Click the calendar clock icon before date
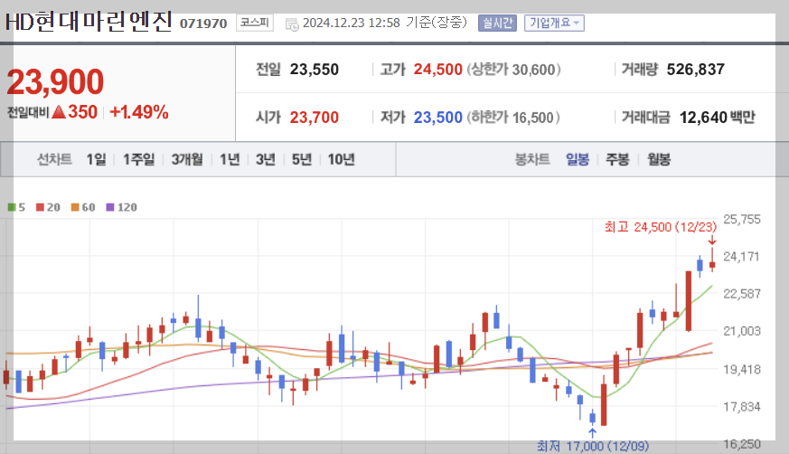This screenshot has height=454, width=789. click(x=291, y=24)
